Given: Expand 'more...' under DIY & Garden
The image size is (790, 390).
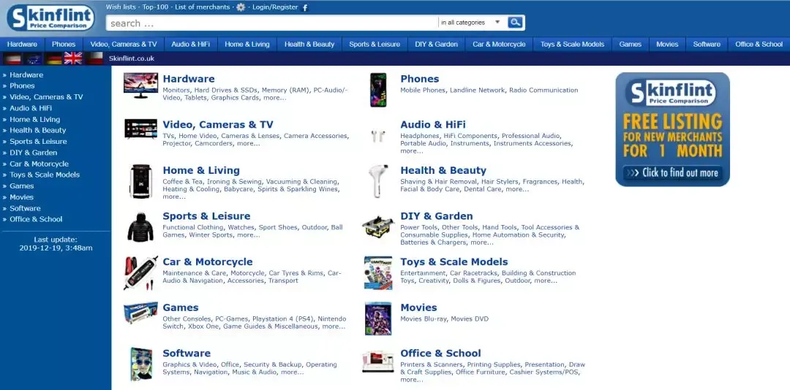Looking at the screenshot, I should point(481,242).
